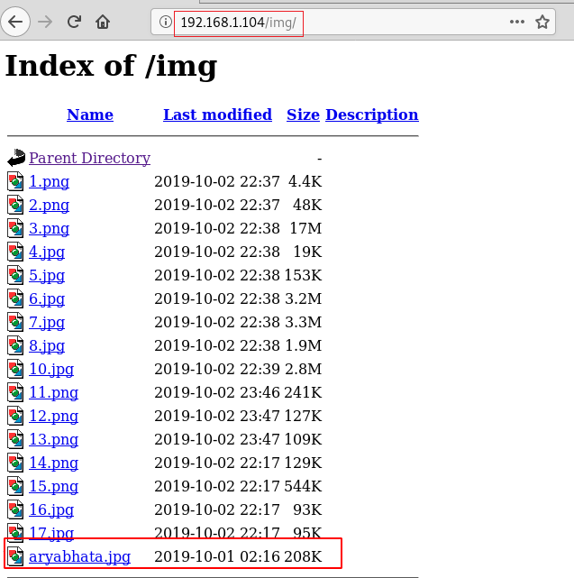The width and height of the screenshot is (574, 578).
Task: Click the image icon next to 10.jpg
Action: [15, 369]
